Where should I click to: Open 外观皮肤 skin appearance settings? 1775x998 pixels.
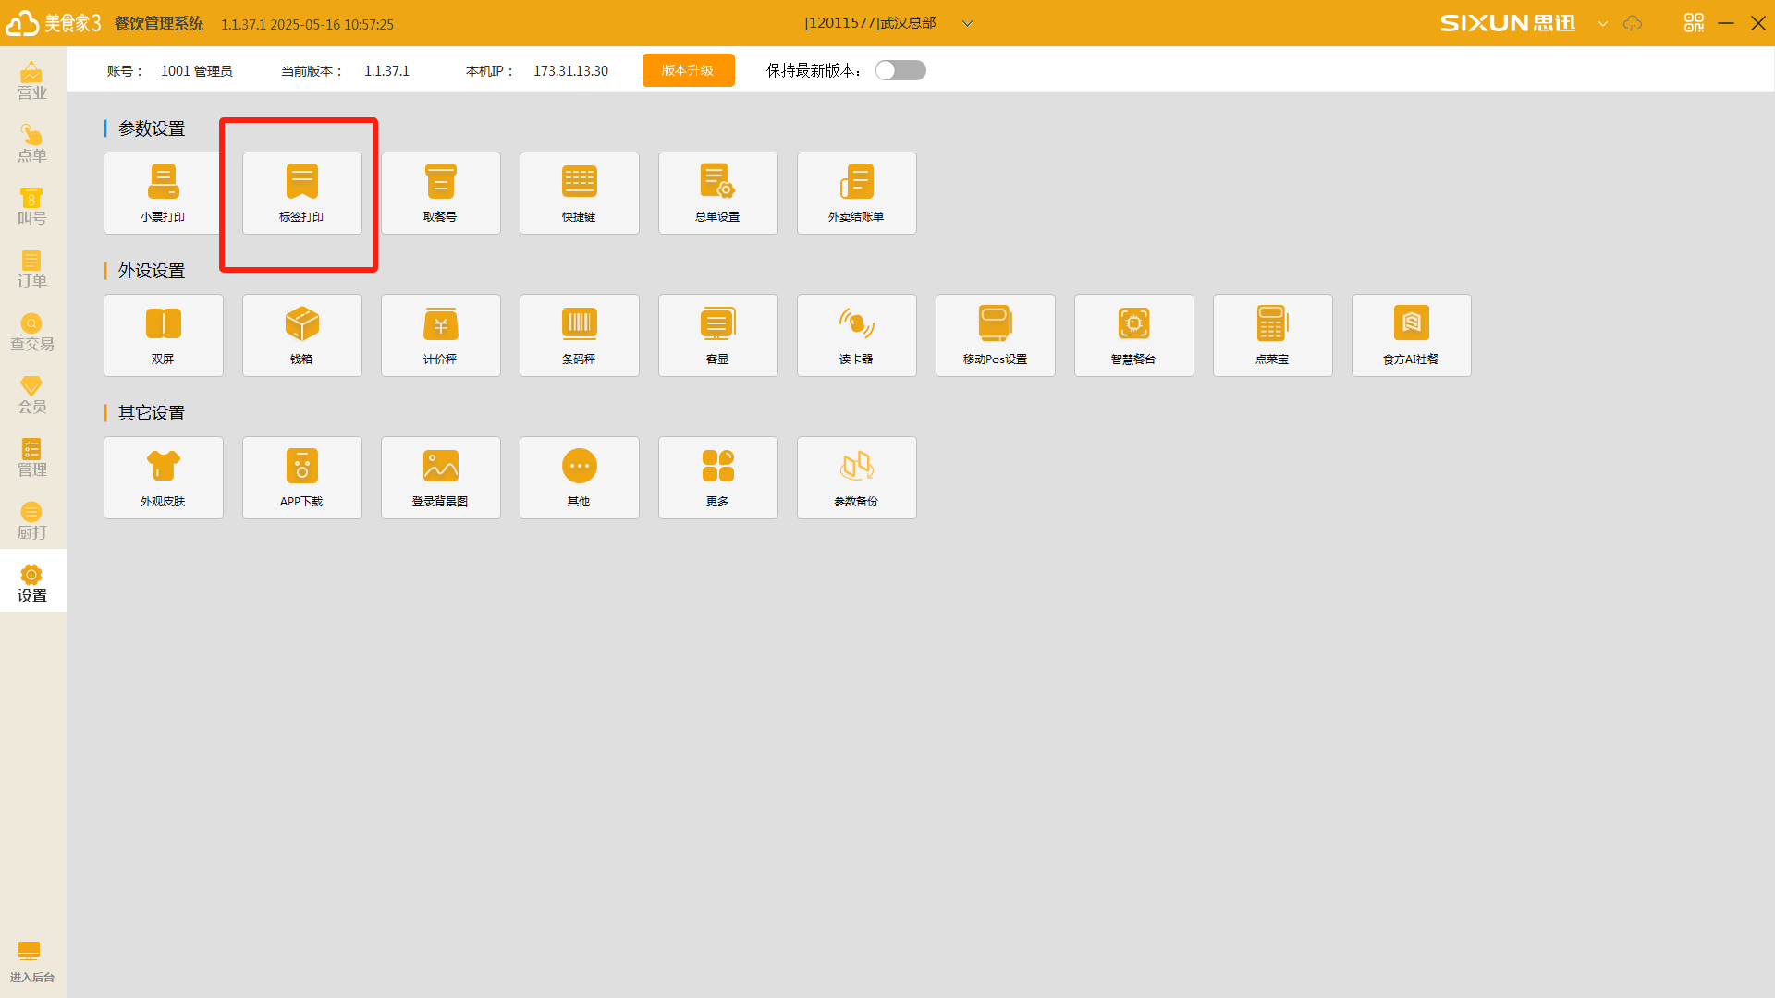point(163,478)
